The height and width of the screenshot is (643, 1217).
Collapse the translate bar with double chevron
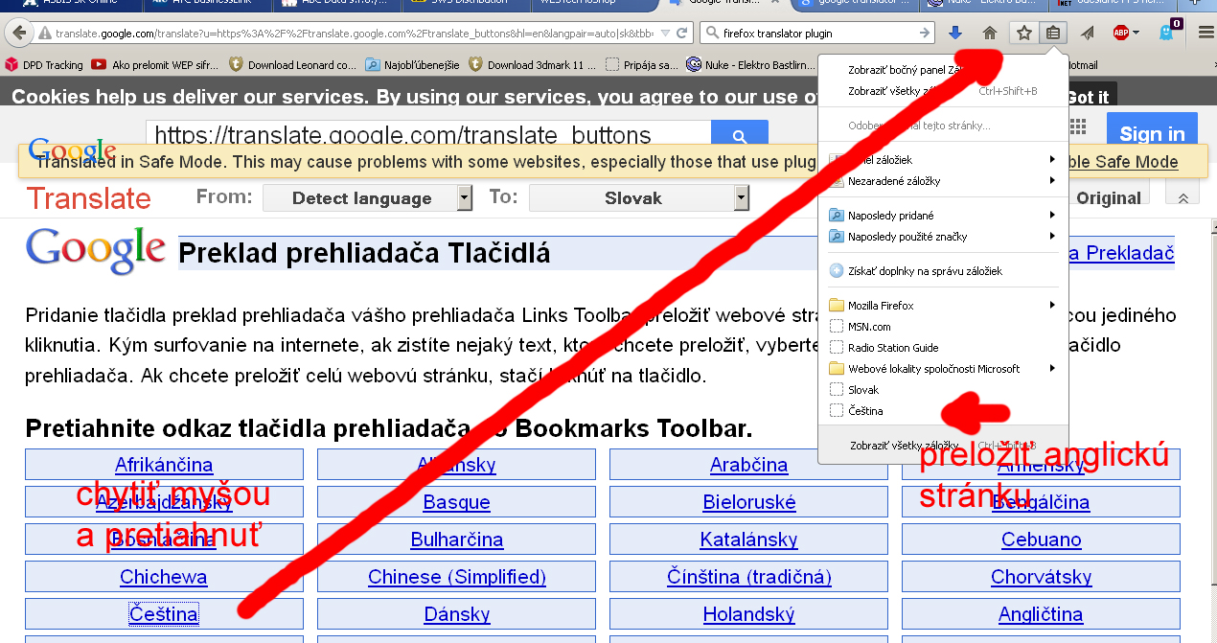pyautogui.click(x=1183, y=197)
